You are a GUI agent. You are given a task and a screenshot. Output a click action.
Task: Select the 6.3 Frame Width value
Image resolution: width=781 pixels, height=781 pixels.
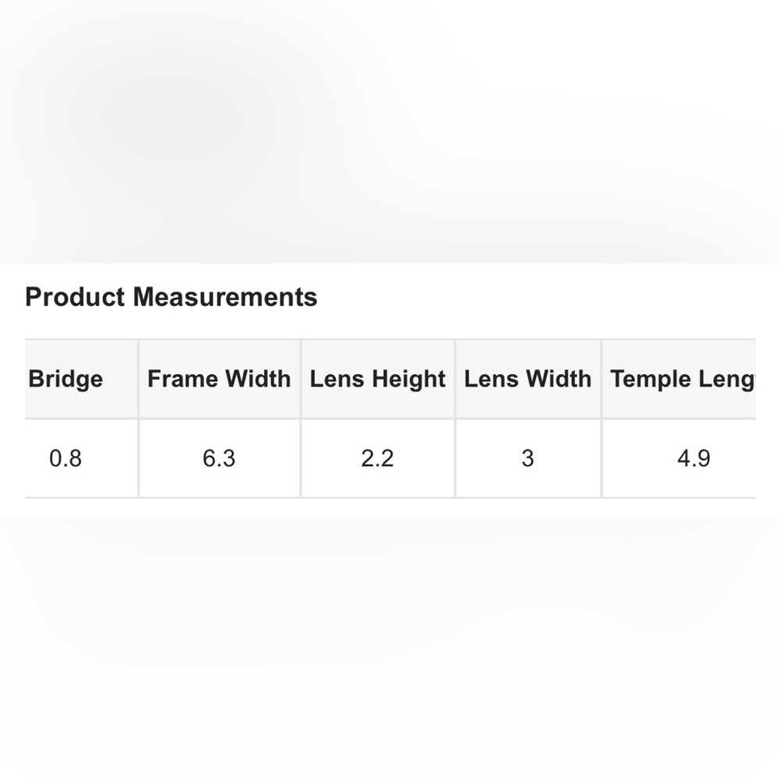(x=219, y=458)
